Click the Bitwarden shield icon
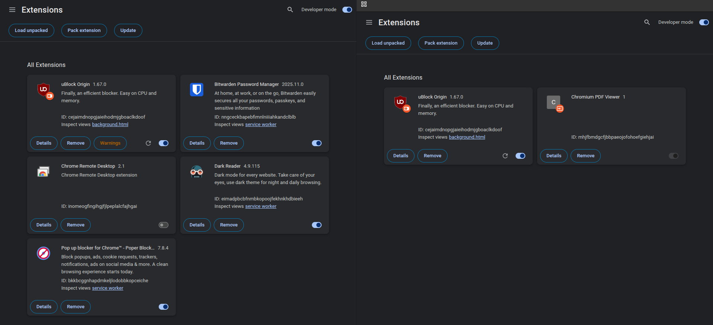This screenshot has height=325, width=713. (197, 90)
